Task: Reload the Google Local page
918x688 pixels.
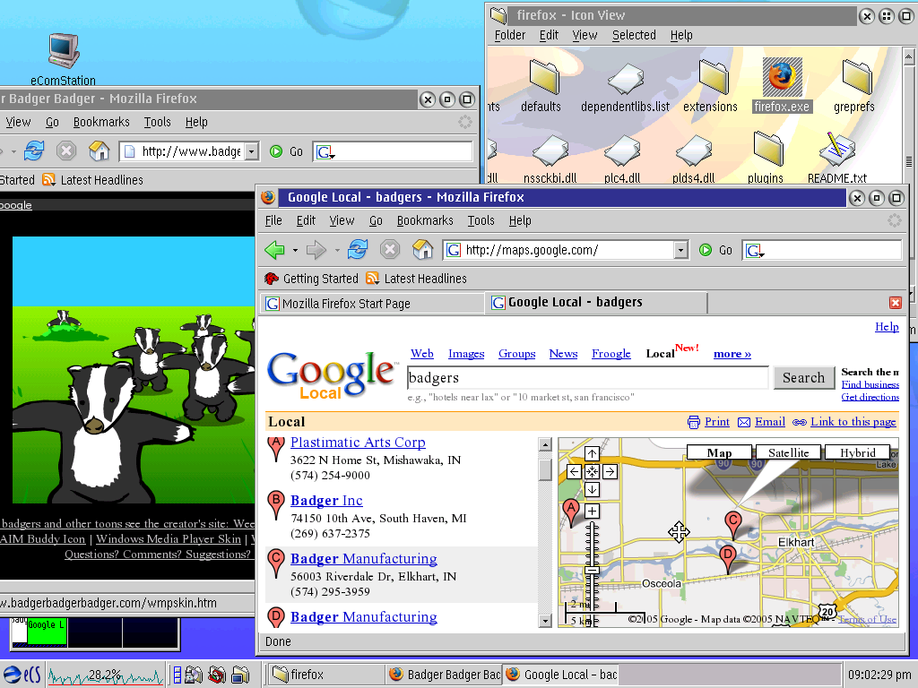Action: pos(358,250)
